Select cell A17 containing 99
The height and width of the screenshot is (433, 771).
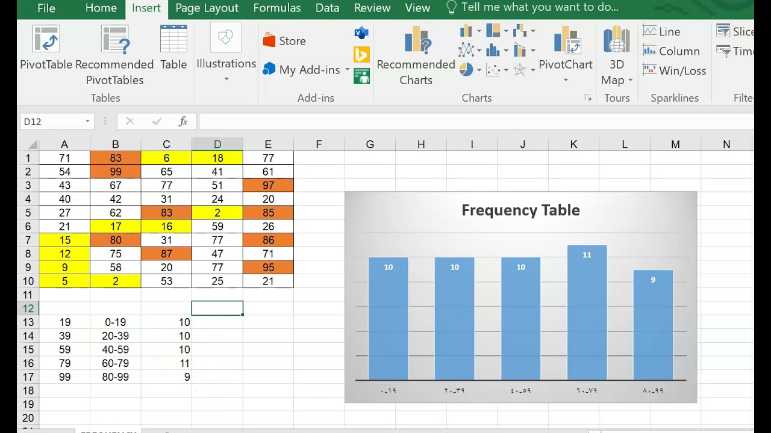pyautogui.click(x=64, y=377)
